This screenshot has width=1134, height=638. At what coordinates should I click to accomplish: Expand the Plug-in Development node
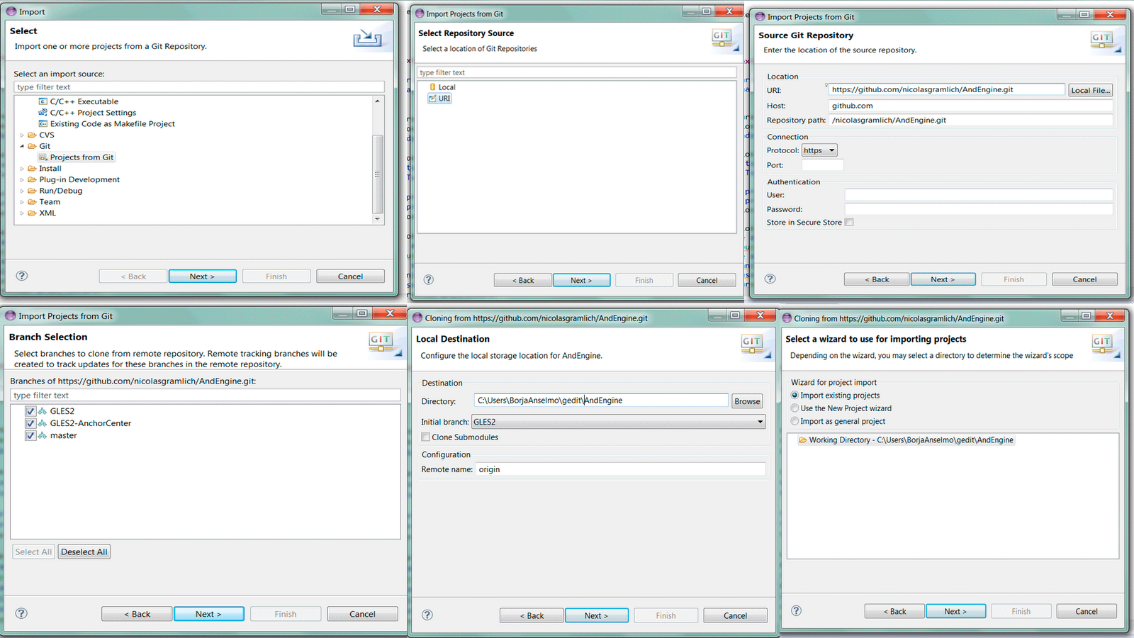click(x=22, y=180)
